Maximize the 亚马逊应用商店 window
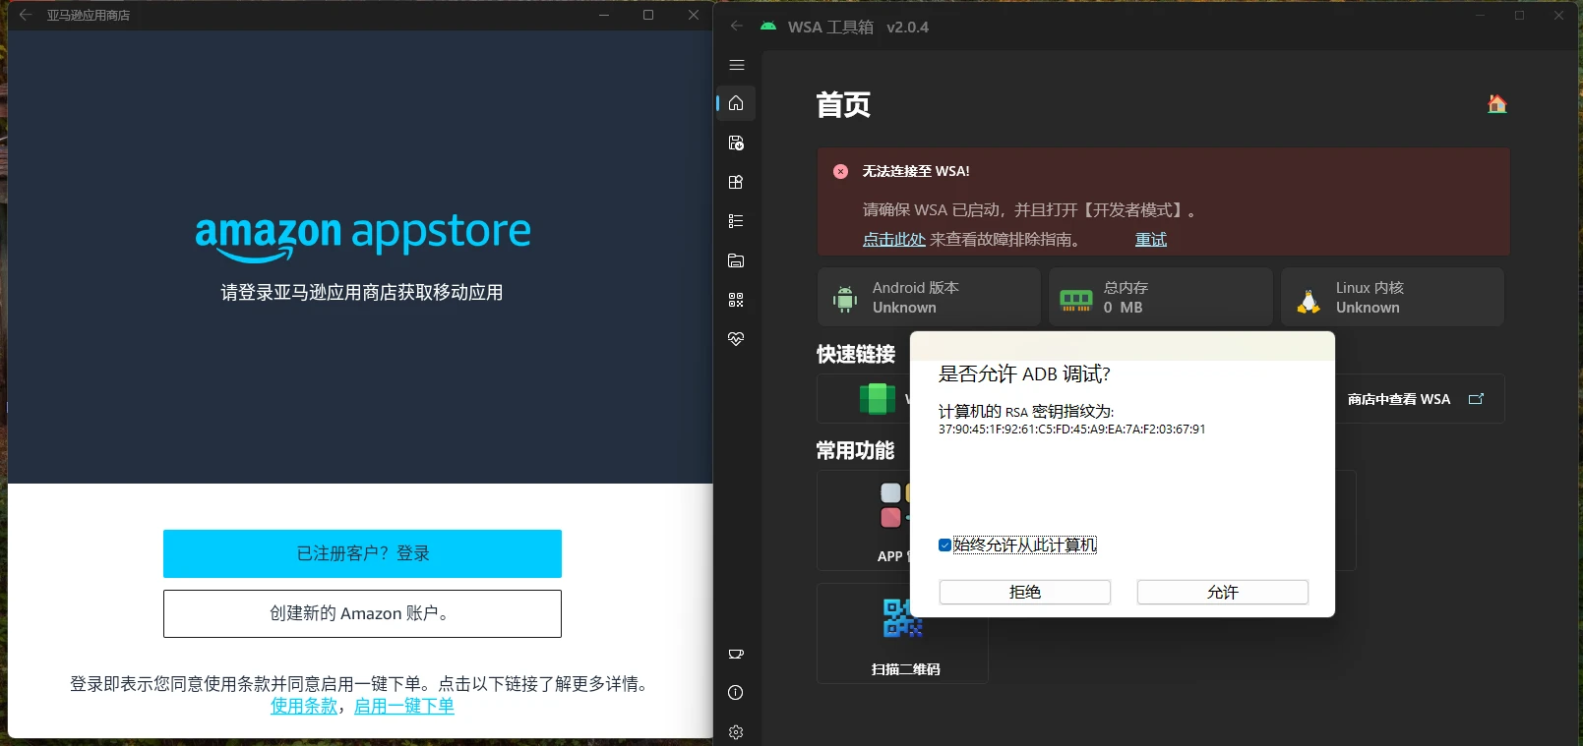Image resolution: width=1583 pixels, height=746 pixels. point(648,15)
